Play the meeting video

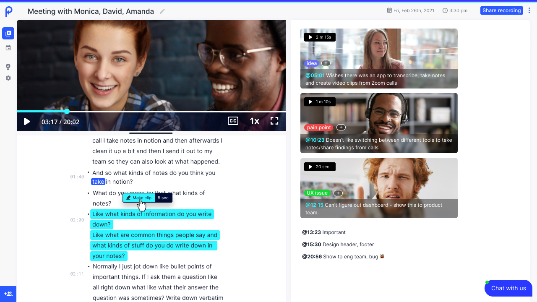[27, 122]
